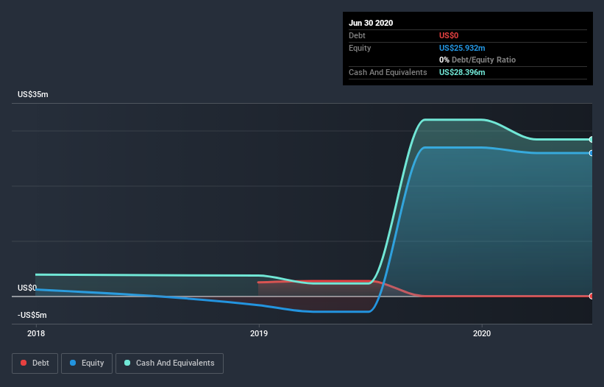
Task: Select the 2020 axis label
Action: point(482,333)
